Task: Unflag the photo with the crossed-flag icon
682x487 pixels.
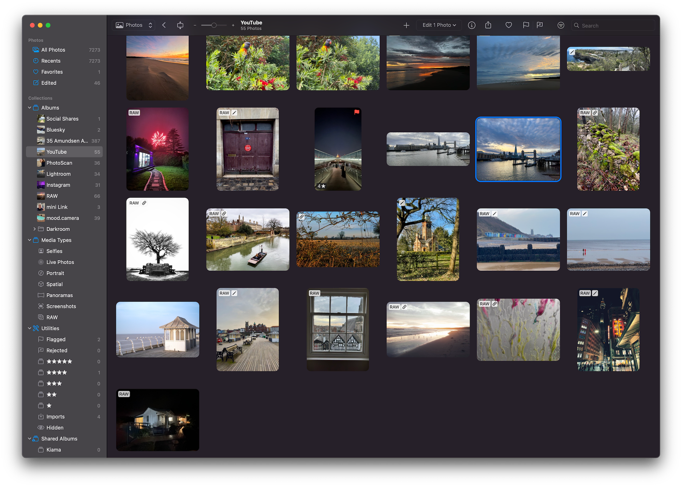Action: pos(540,25)
